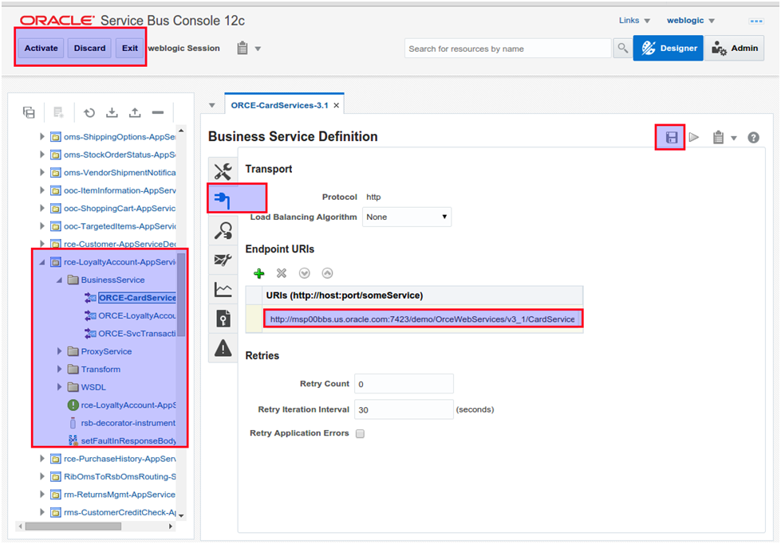This screenshot has width=781, height=544.
Task: Open the session clipboard icon in header
Action: (243, 49)
